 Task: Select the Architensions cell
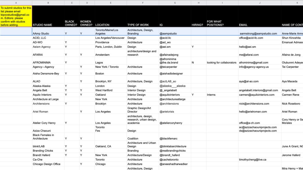[48, 104]
